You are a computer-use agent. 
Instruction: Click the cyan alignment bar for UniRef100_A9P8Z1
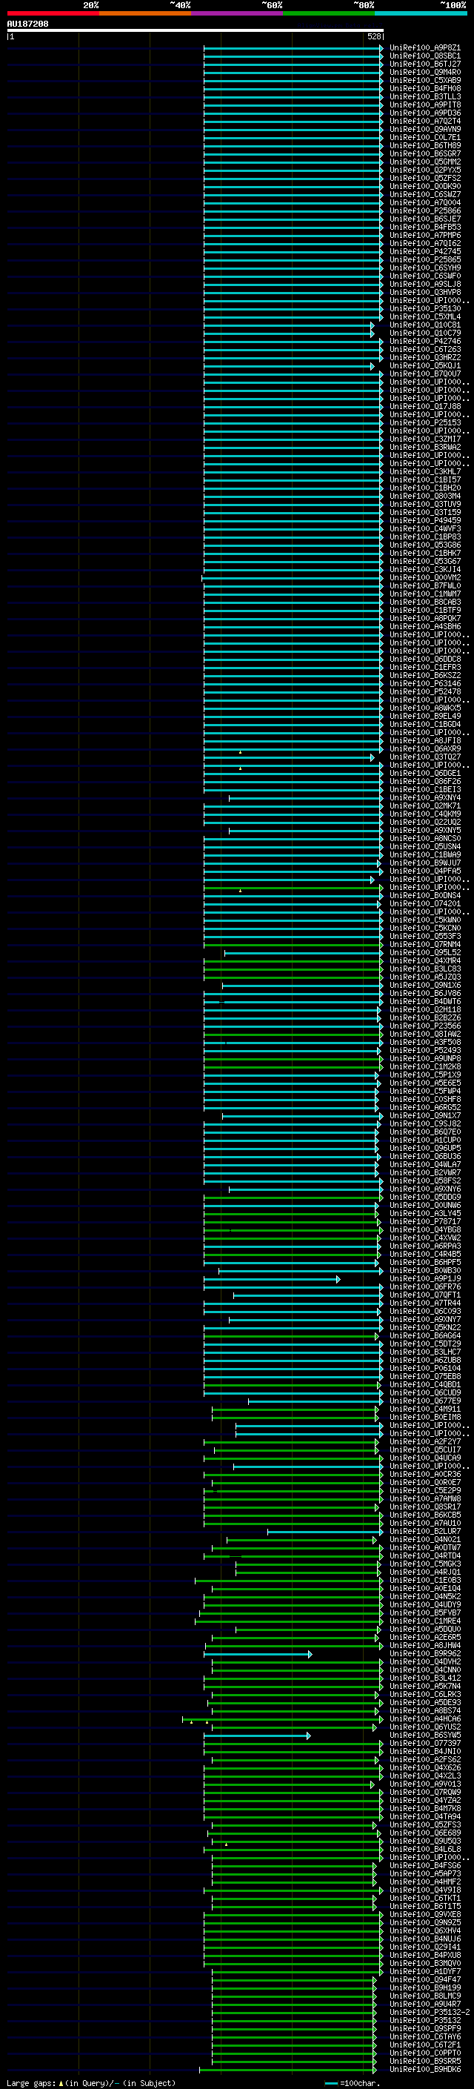tap(293, 48)
